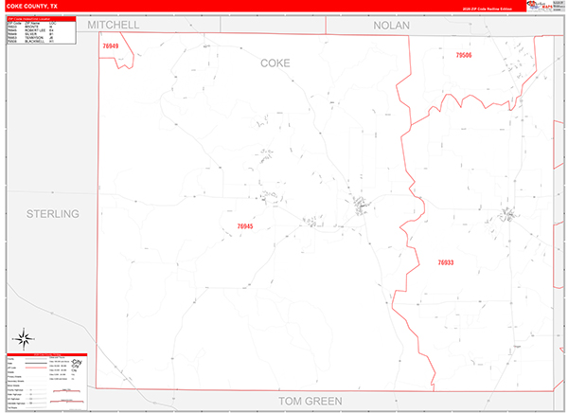Click ZIP code label 76949

(111, 46)
